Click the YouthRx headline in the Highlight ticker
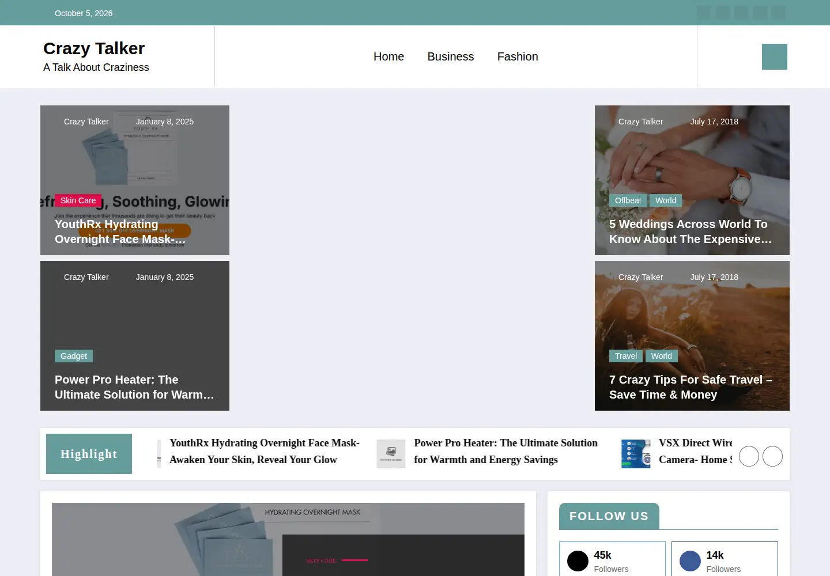 click(265, 451)
